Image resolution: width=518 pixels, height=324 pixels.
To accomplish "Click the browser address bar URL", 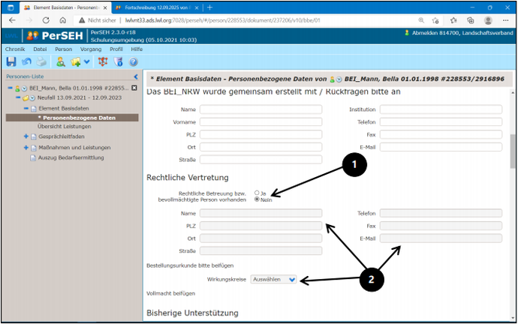I will pos(222,20).
